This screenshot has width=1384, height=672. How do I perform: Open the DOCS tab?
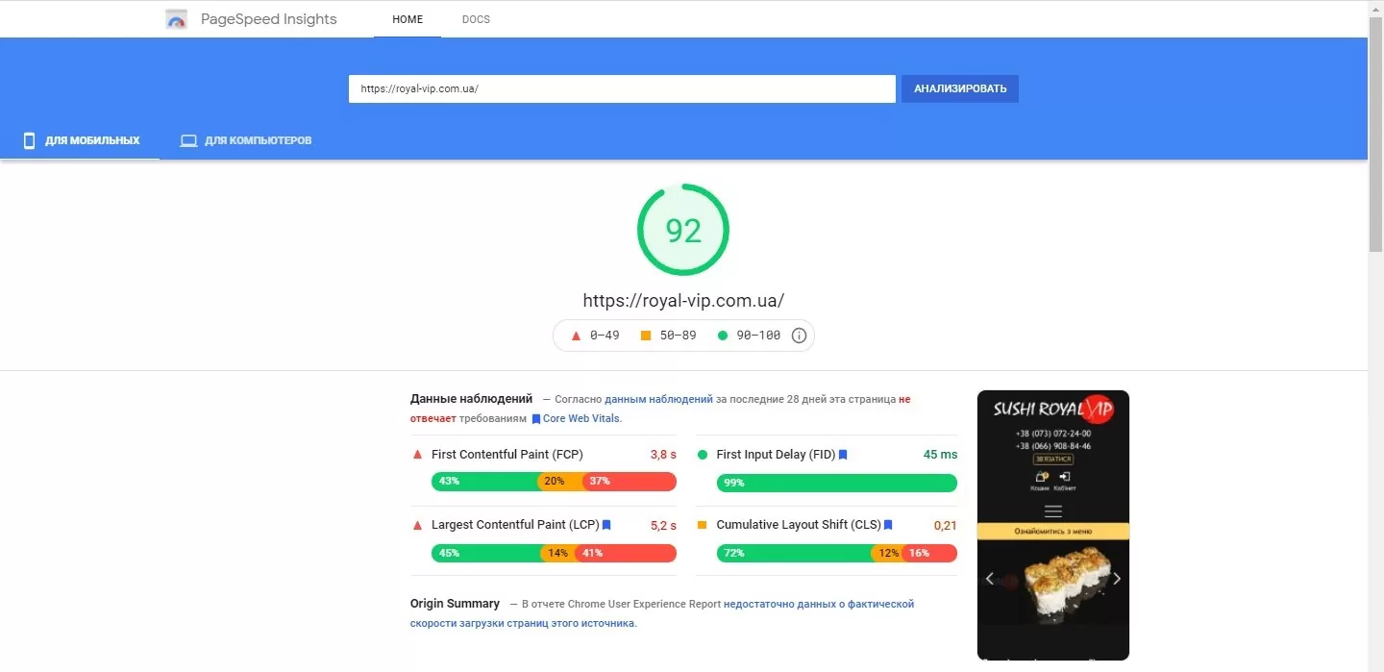(x=476, y=19)
